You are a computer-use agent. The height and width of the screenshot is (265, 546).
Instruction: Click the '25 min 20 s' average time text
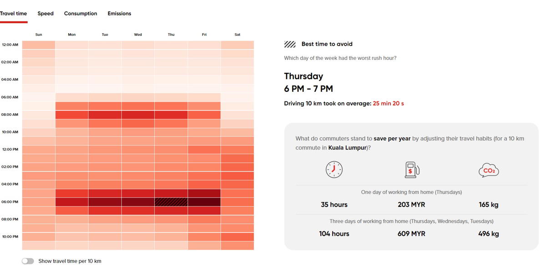click(388, 104)
